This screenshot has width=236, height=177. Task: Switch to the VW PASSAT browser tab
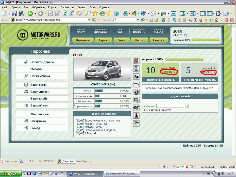click(47, 161)
